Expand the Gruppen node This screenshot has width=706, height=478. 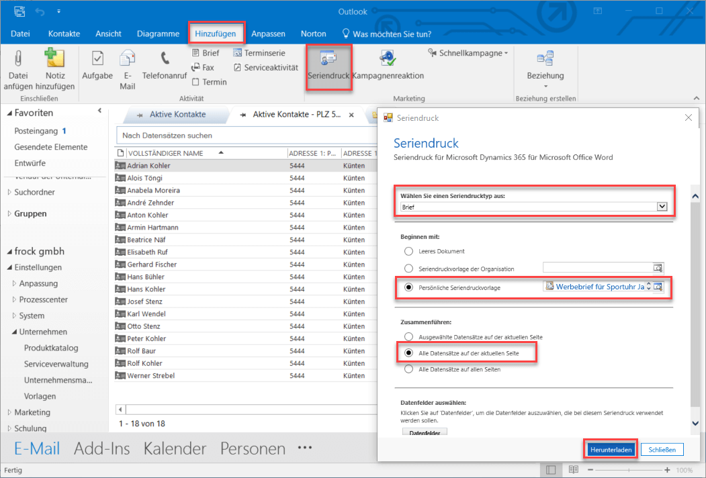tap(9, 213)
